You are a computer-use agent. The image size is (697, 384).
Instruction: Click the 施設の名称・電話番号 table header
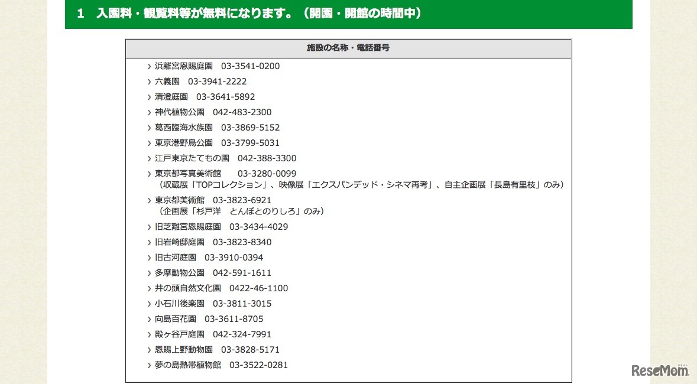pyautogui.click(x=348, y=48)
